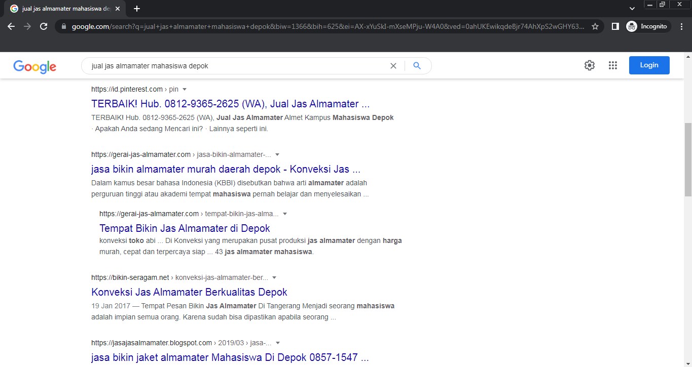This screenshot has width=692, height=367.
Task: Bookmark this page with the star icon
Action: coord(595,26)
